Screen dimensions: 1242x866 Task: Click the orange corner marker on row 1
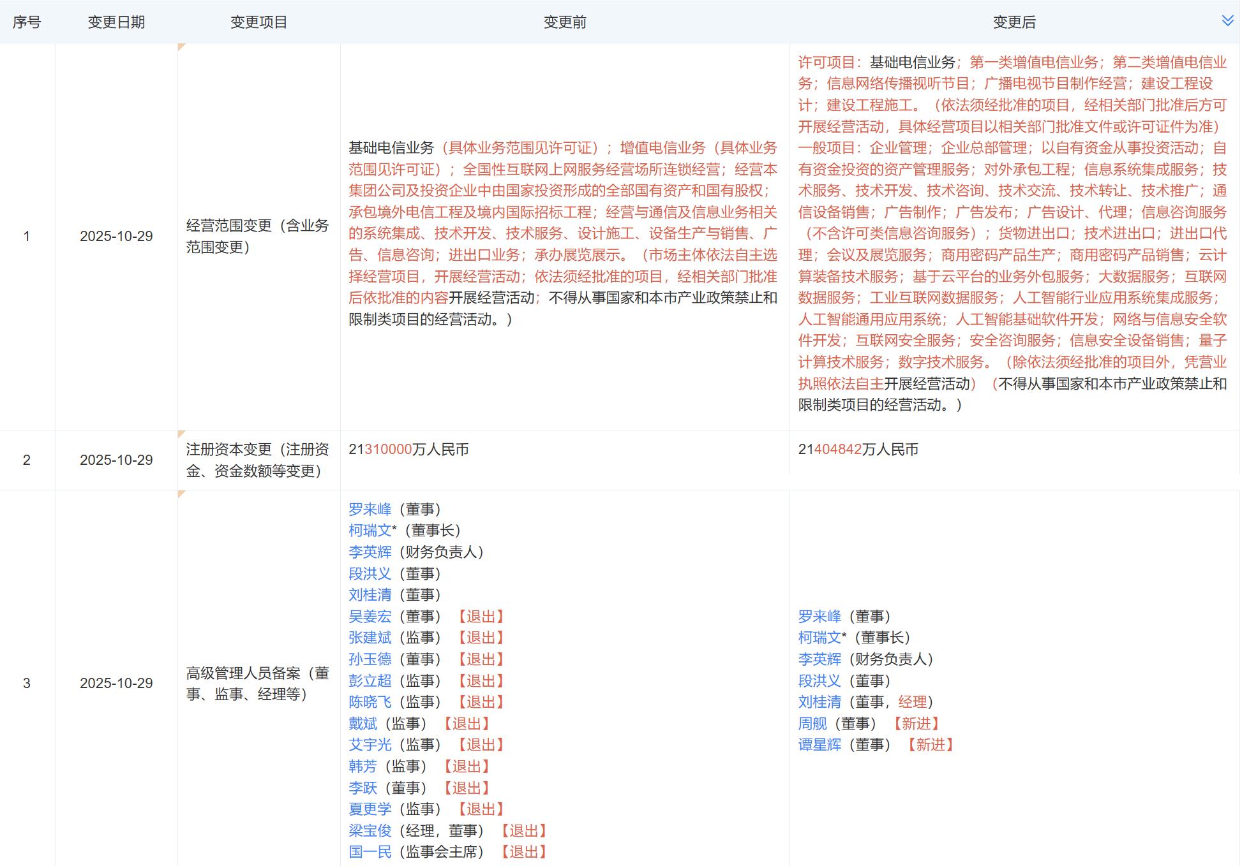coord(181,47)
